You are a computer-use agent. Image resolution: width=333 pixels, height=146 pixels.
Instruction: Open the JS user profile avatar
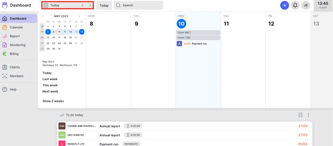coord(306,5)
